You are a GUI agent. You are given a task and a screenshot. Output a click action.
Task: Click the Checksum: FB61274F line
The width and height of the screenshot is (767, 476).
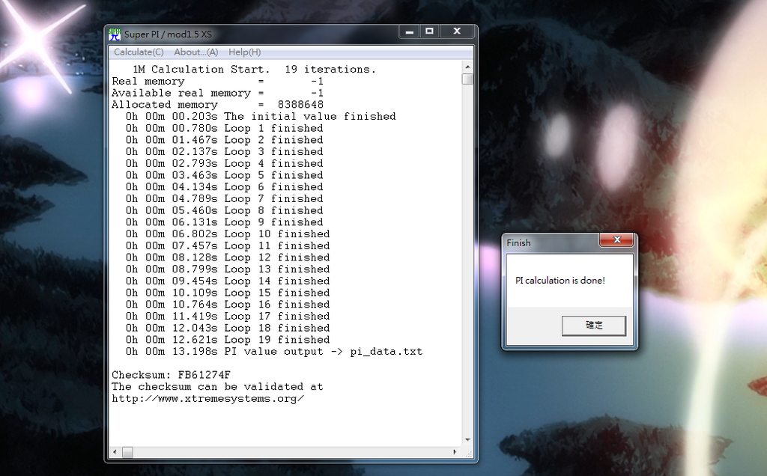(172, 375)
